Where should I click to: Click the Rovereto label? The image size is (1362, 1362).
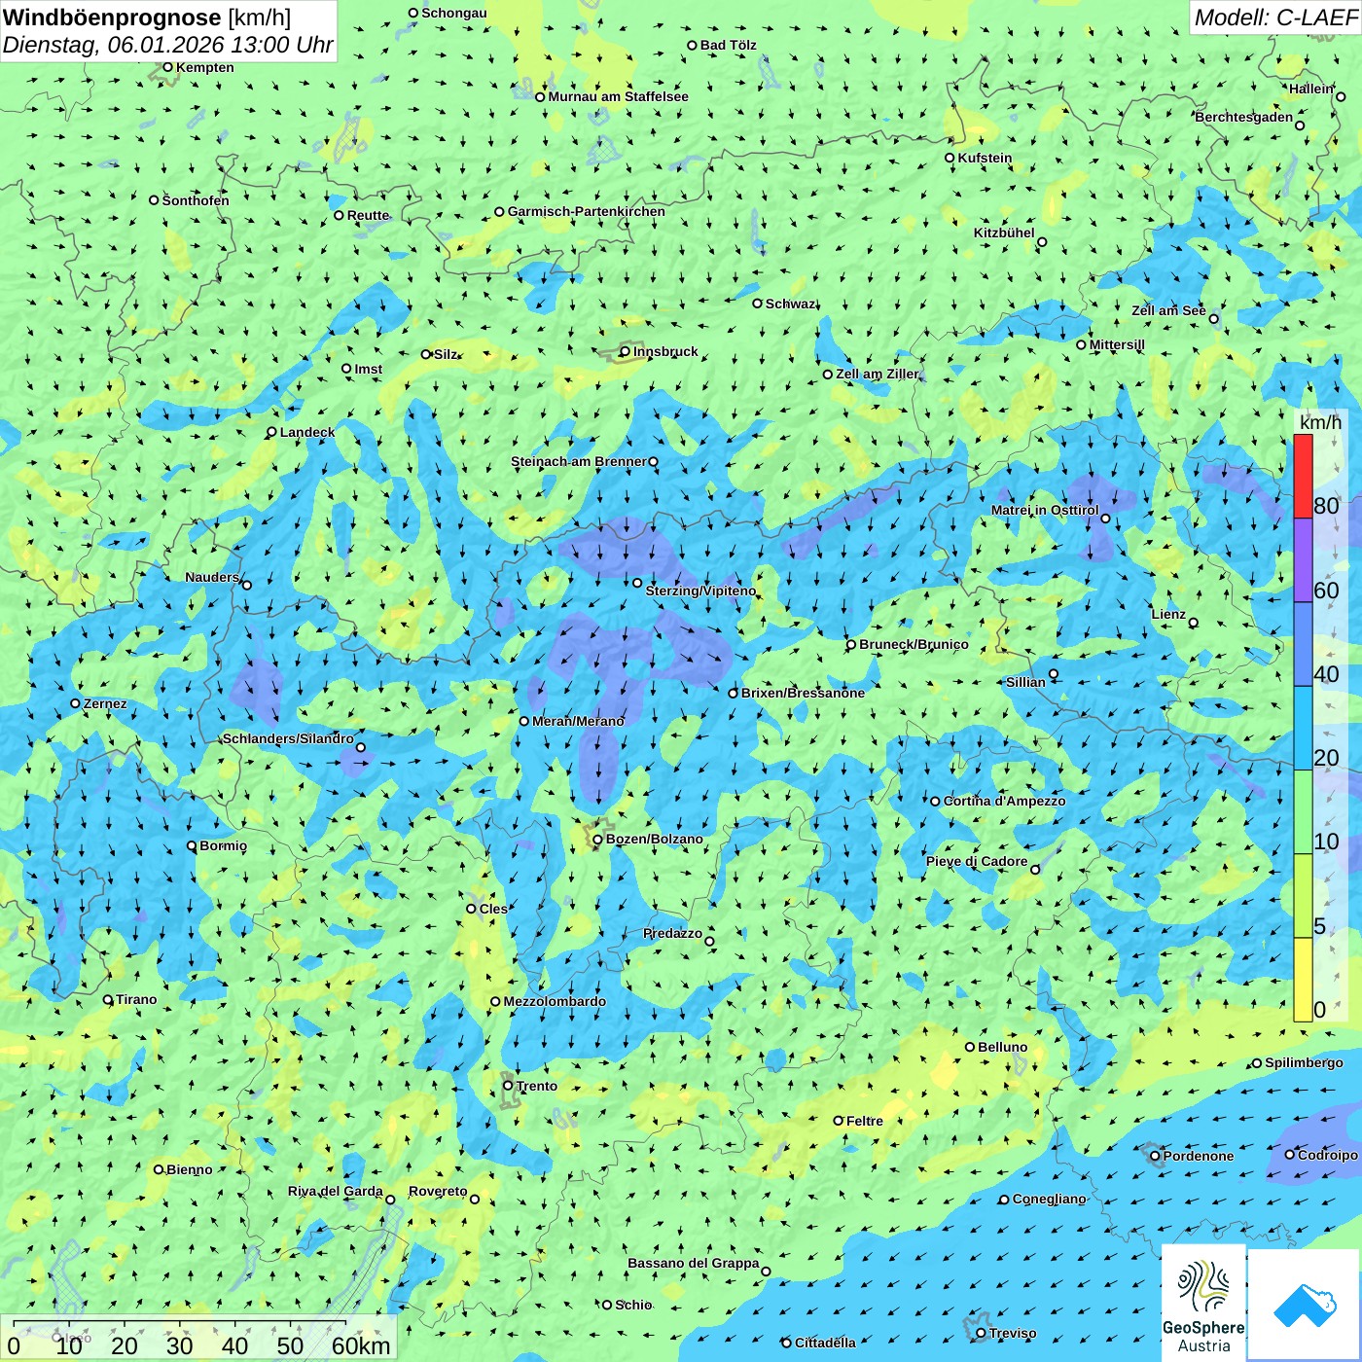coord(438,1191)
